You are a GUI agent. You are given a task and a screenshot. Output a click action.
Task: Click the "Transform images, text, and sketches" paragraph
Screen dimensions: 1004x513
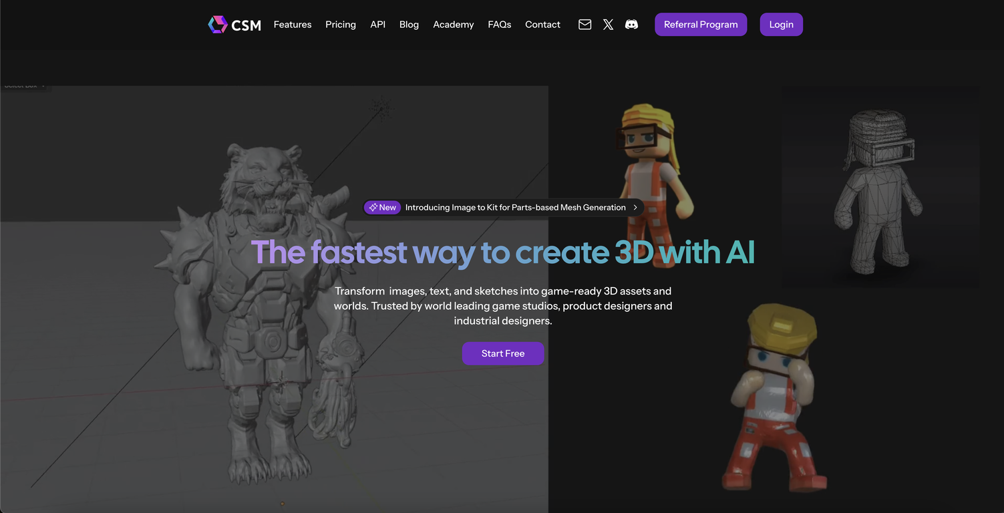503,306
